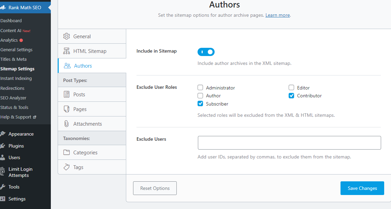The image size is (391, 209).
Task: Click the Save Changes button
Action: point(362,188)
